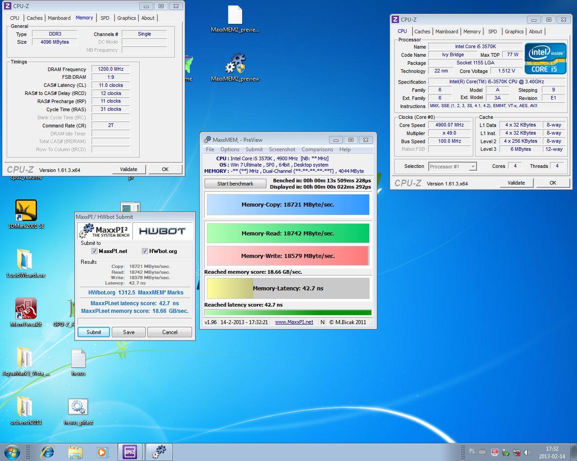The height and width of the screenshot is (461, 577).
Task: Click Submit in HWbot Submit dialog
Action: click(94, 332)
